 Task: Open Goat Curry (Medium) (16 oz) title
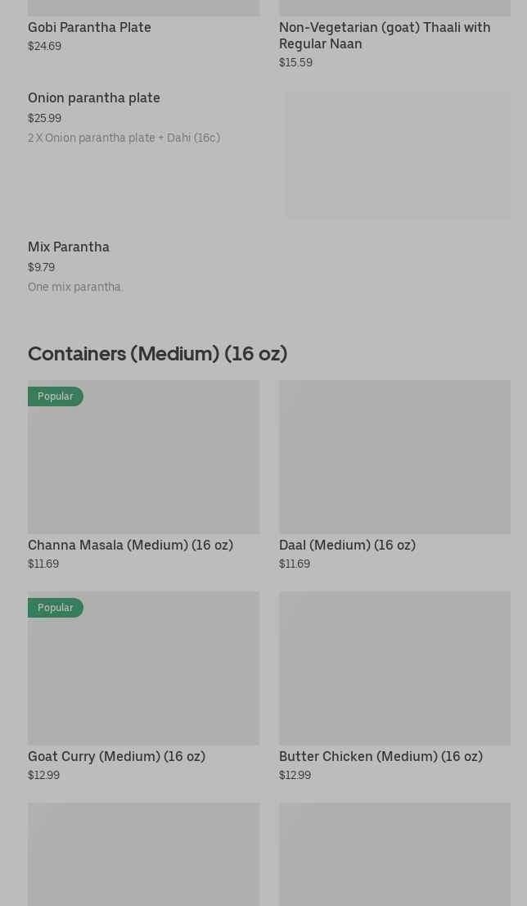pos(116,756)
